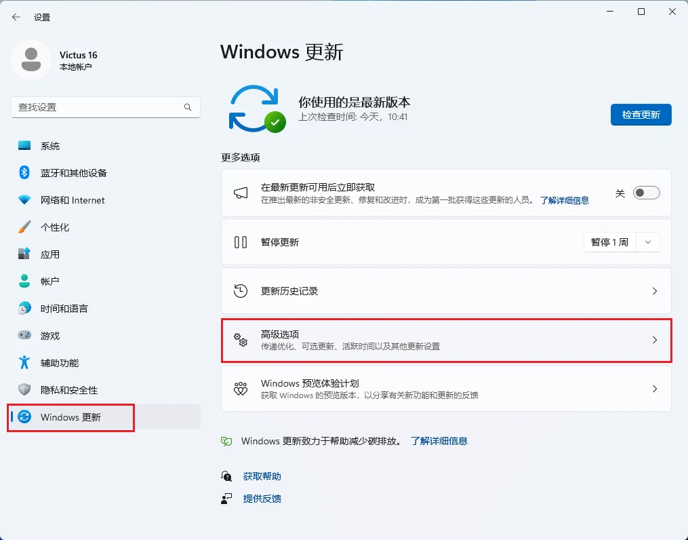This screenshot has width=688, height=540.
Task: Click 上次检查时间 timestamp text
Action: point(352,117)
